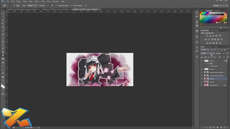Hide Layer 2 visibility eye

click(x=202, y=82)
